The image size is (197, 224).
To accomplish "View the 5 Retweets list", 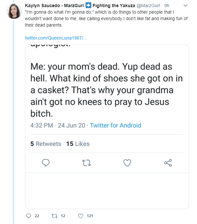I will click(46, 144).
